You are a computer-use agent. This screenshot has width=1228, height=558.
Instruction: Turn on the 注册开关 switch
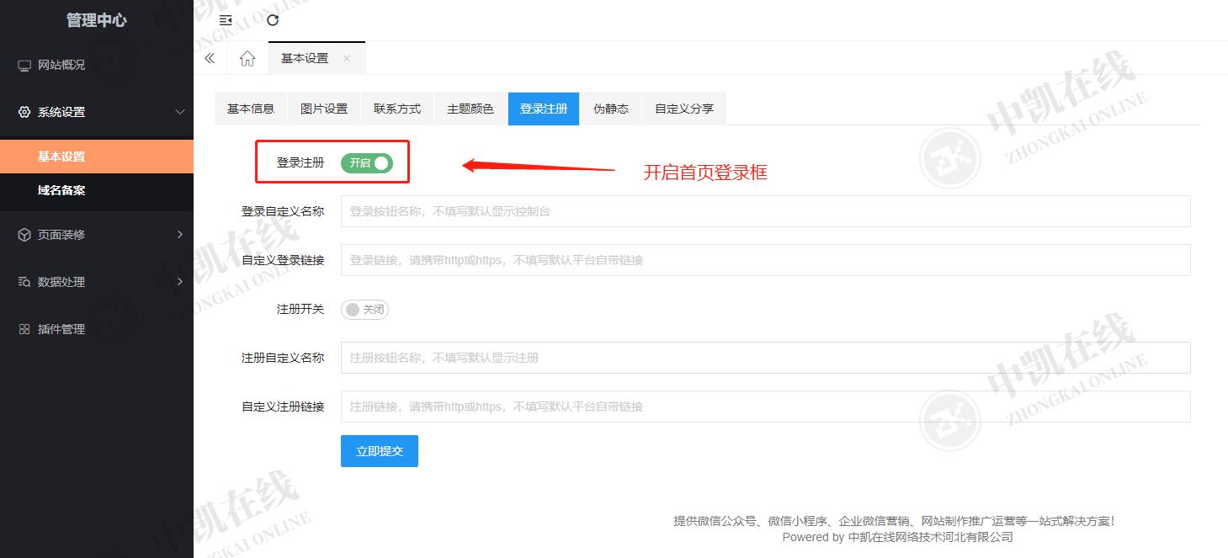coord(364,310)
